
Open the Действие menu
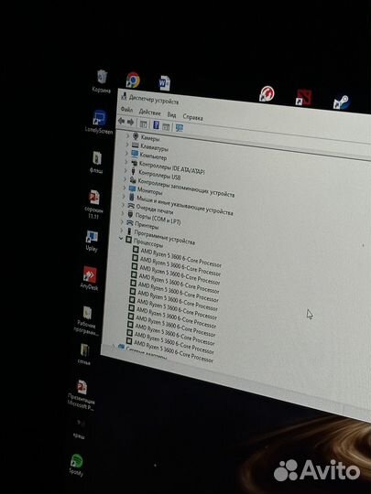coord(150,113)
